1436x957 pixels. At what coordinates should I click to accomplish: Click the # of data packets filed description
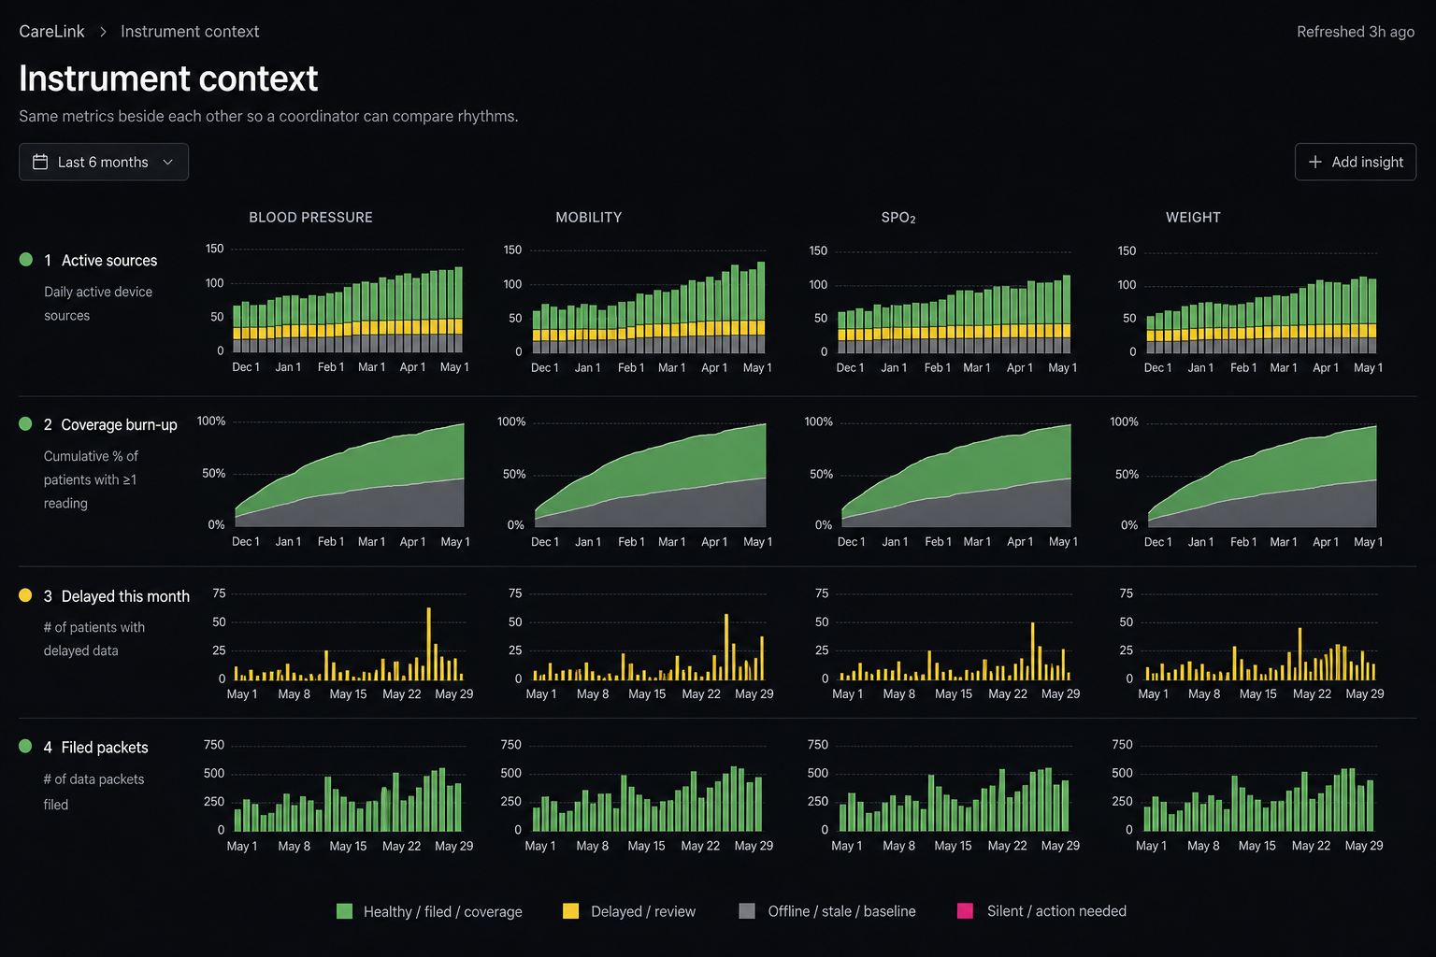tap(93, 792)
